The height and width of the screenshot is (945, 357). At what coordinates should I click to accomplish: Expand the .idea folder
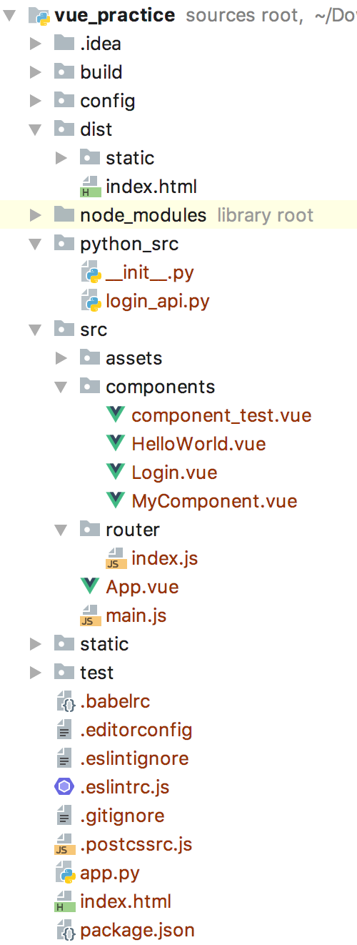(x=35, y=44)
